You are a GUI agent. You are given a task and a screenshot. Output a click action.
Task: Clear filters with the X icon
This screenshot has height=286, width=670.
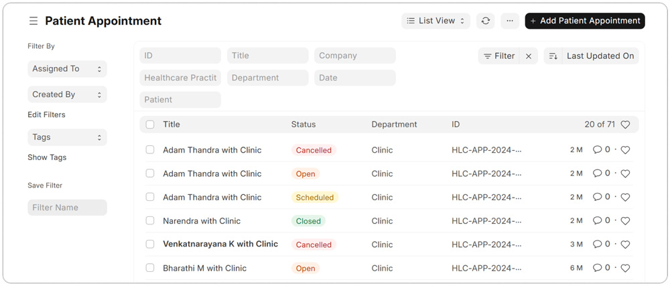(529, 56)
